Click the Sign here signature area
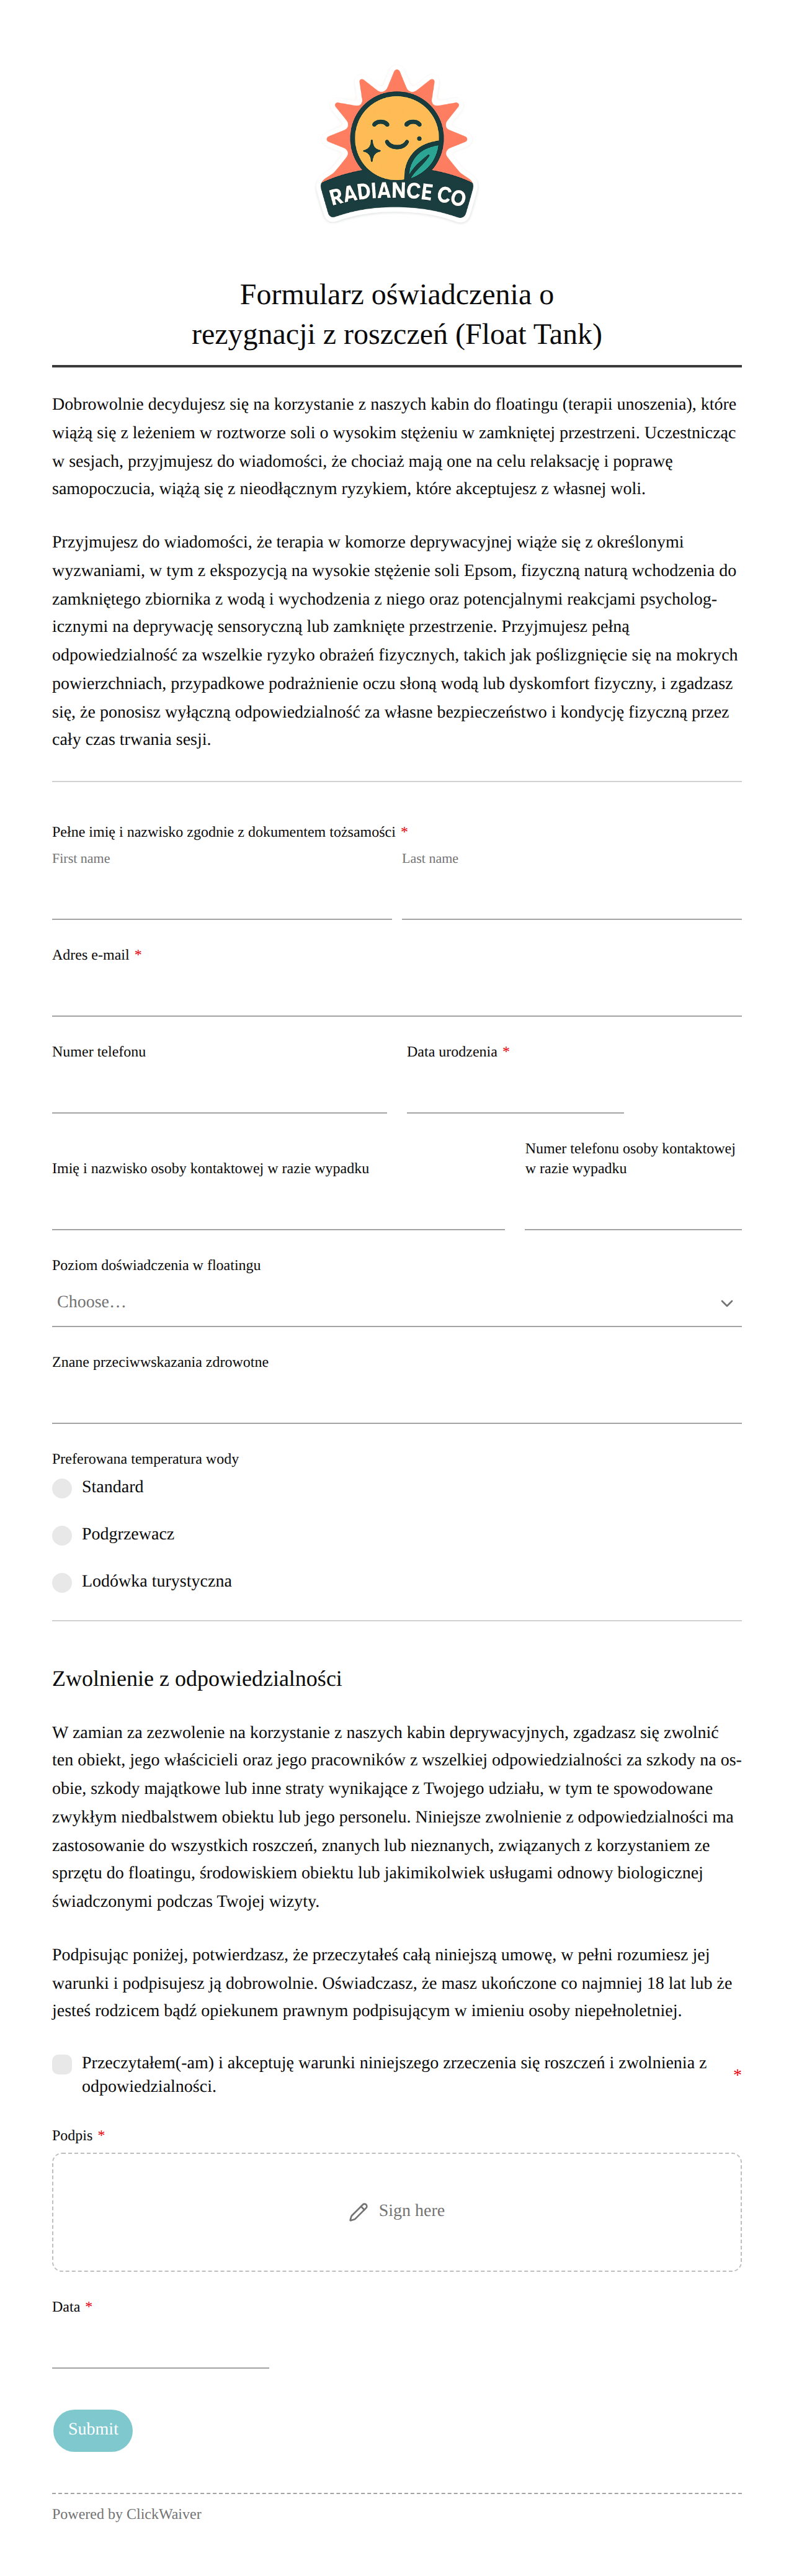This screenshot has height=2576, width=794. point(396,2211)
